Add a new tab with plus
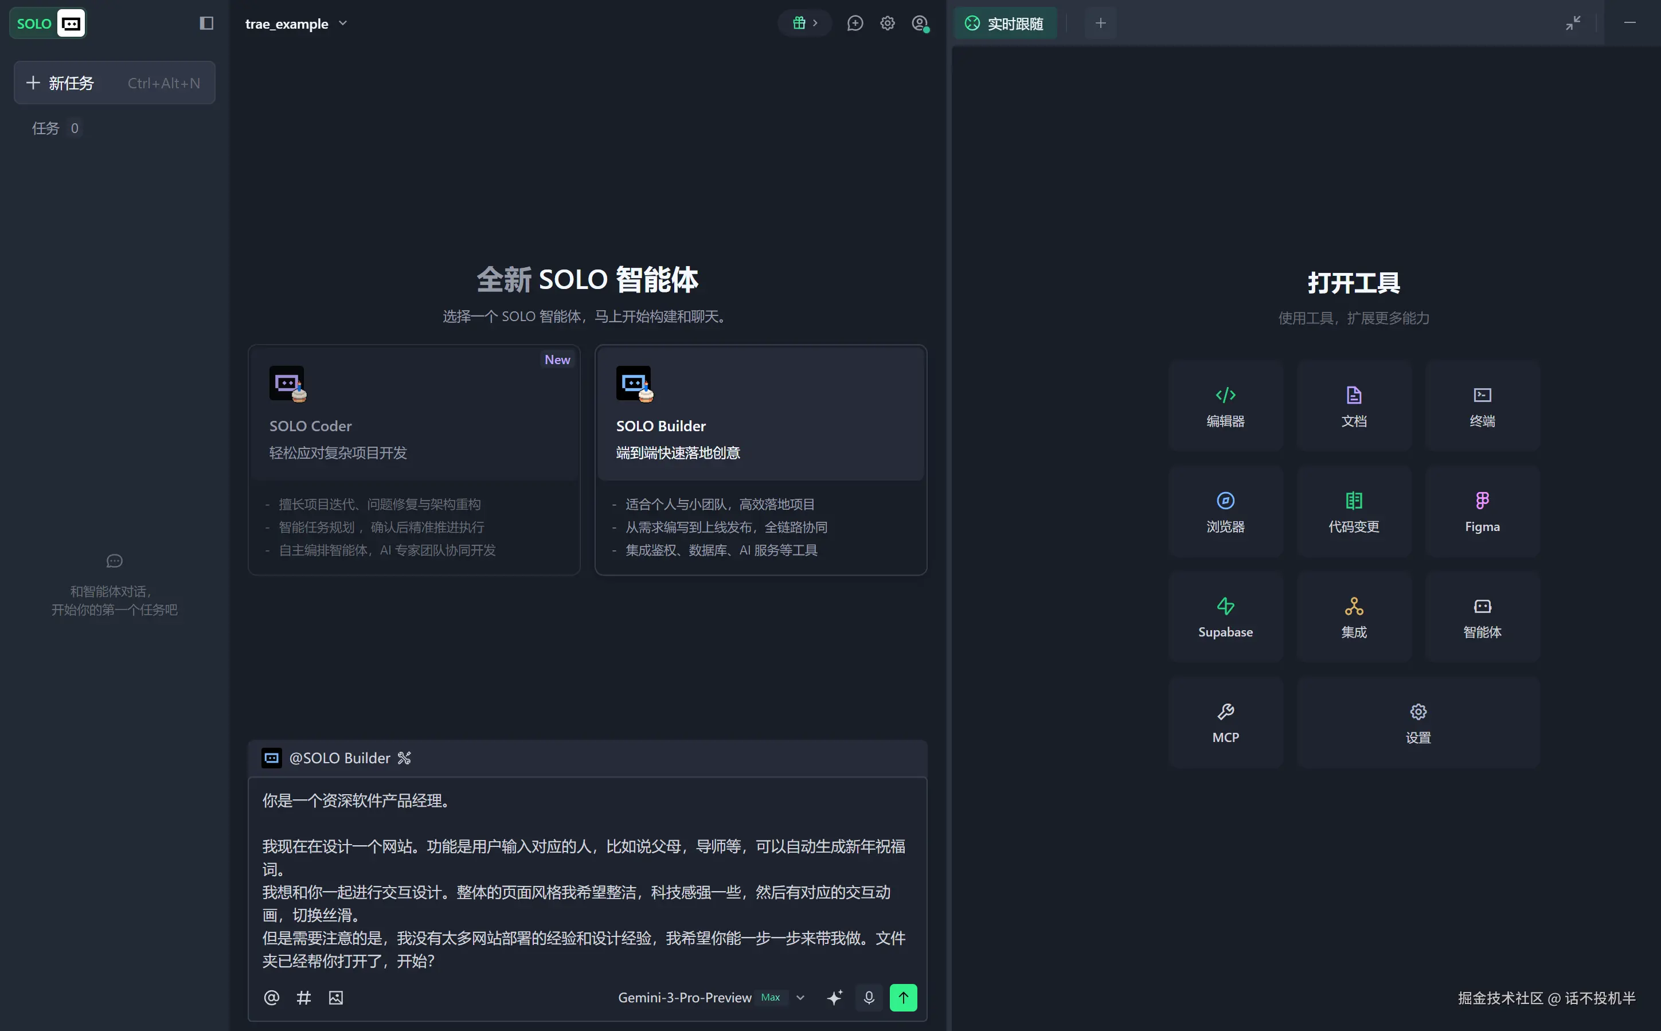Viewport: 1661px width, 1031px height. click(x=1100, y=23)
